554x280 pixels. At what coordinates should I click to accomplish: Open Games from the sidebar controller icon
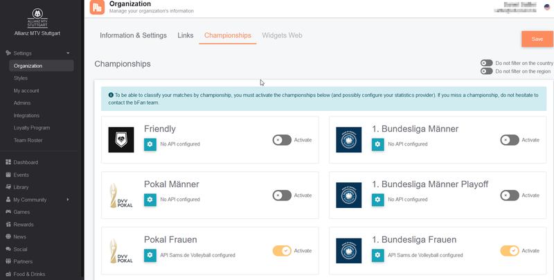pyautogui.click(x=8, y=212)
